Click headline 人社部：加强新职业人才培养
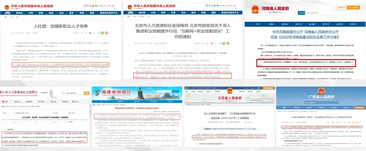The width and height of the screenshot is (366, 151). coord(61,26)
